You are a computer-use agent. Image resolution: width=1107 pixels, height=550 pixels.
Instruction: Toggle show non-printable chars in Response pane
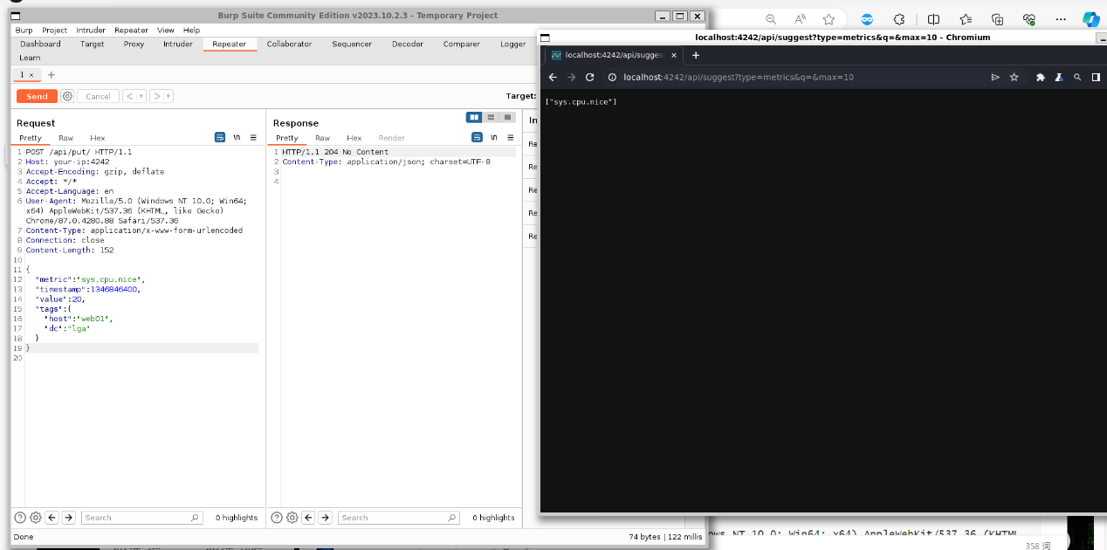(493, 138)
